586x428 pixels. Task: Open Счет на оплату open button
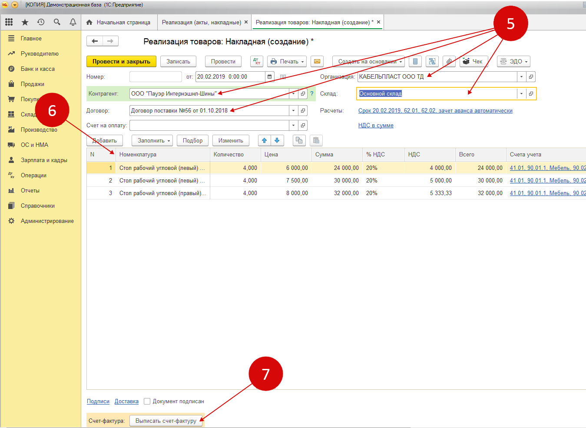click(x=303, y=125)
